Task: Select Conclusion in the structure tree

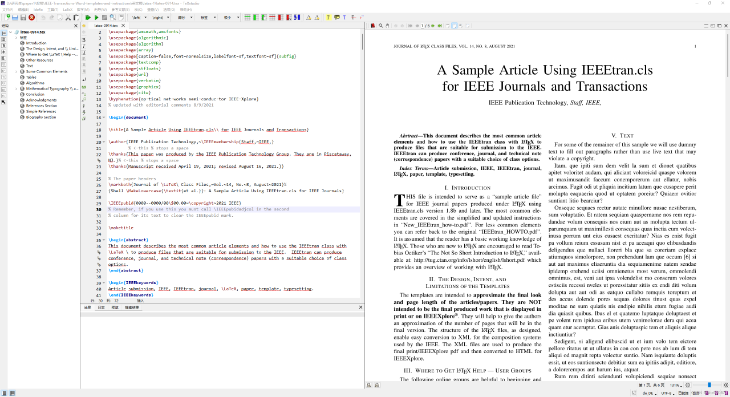Action: pyautogui.click(x=35, y=95)
